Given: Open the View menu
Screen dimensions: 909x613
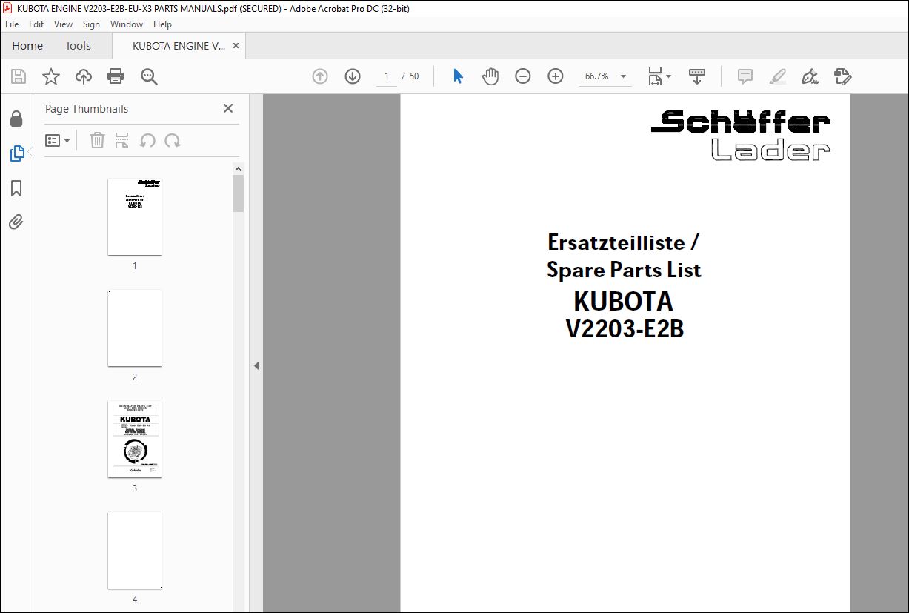Looking at the screenshot, I should pos(63,24).
